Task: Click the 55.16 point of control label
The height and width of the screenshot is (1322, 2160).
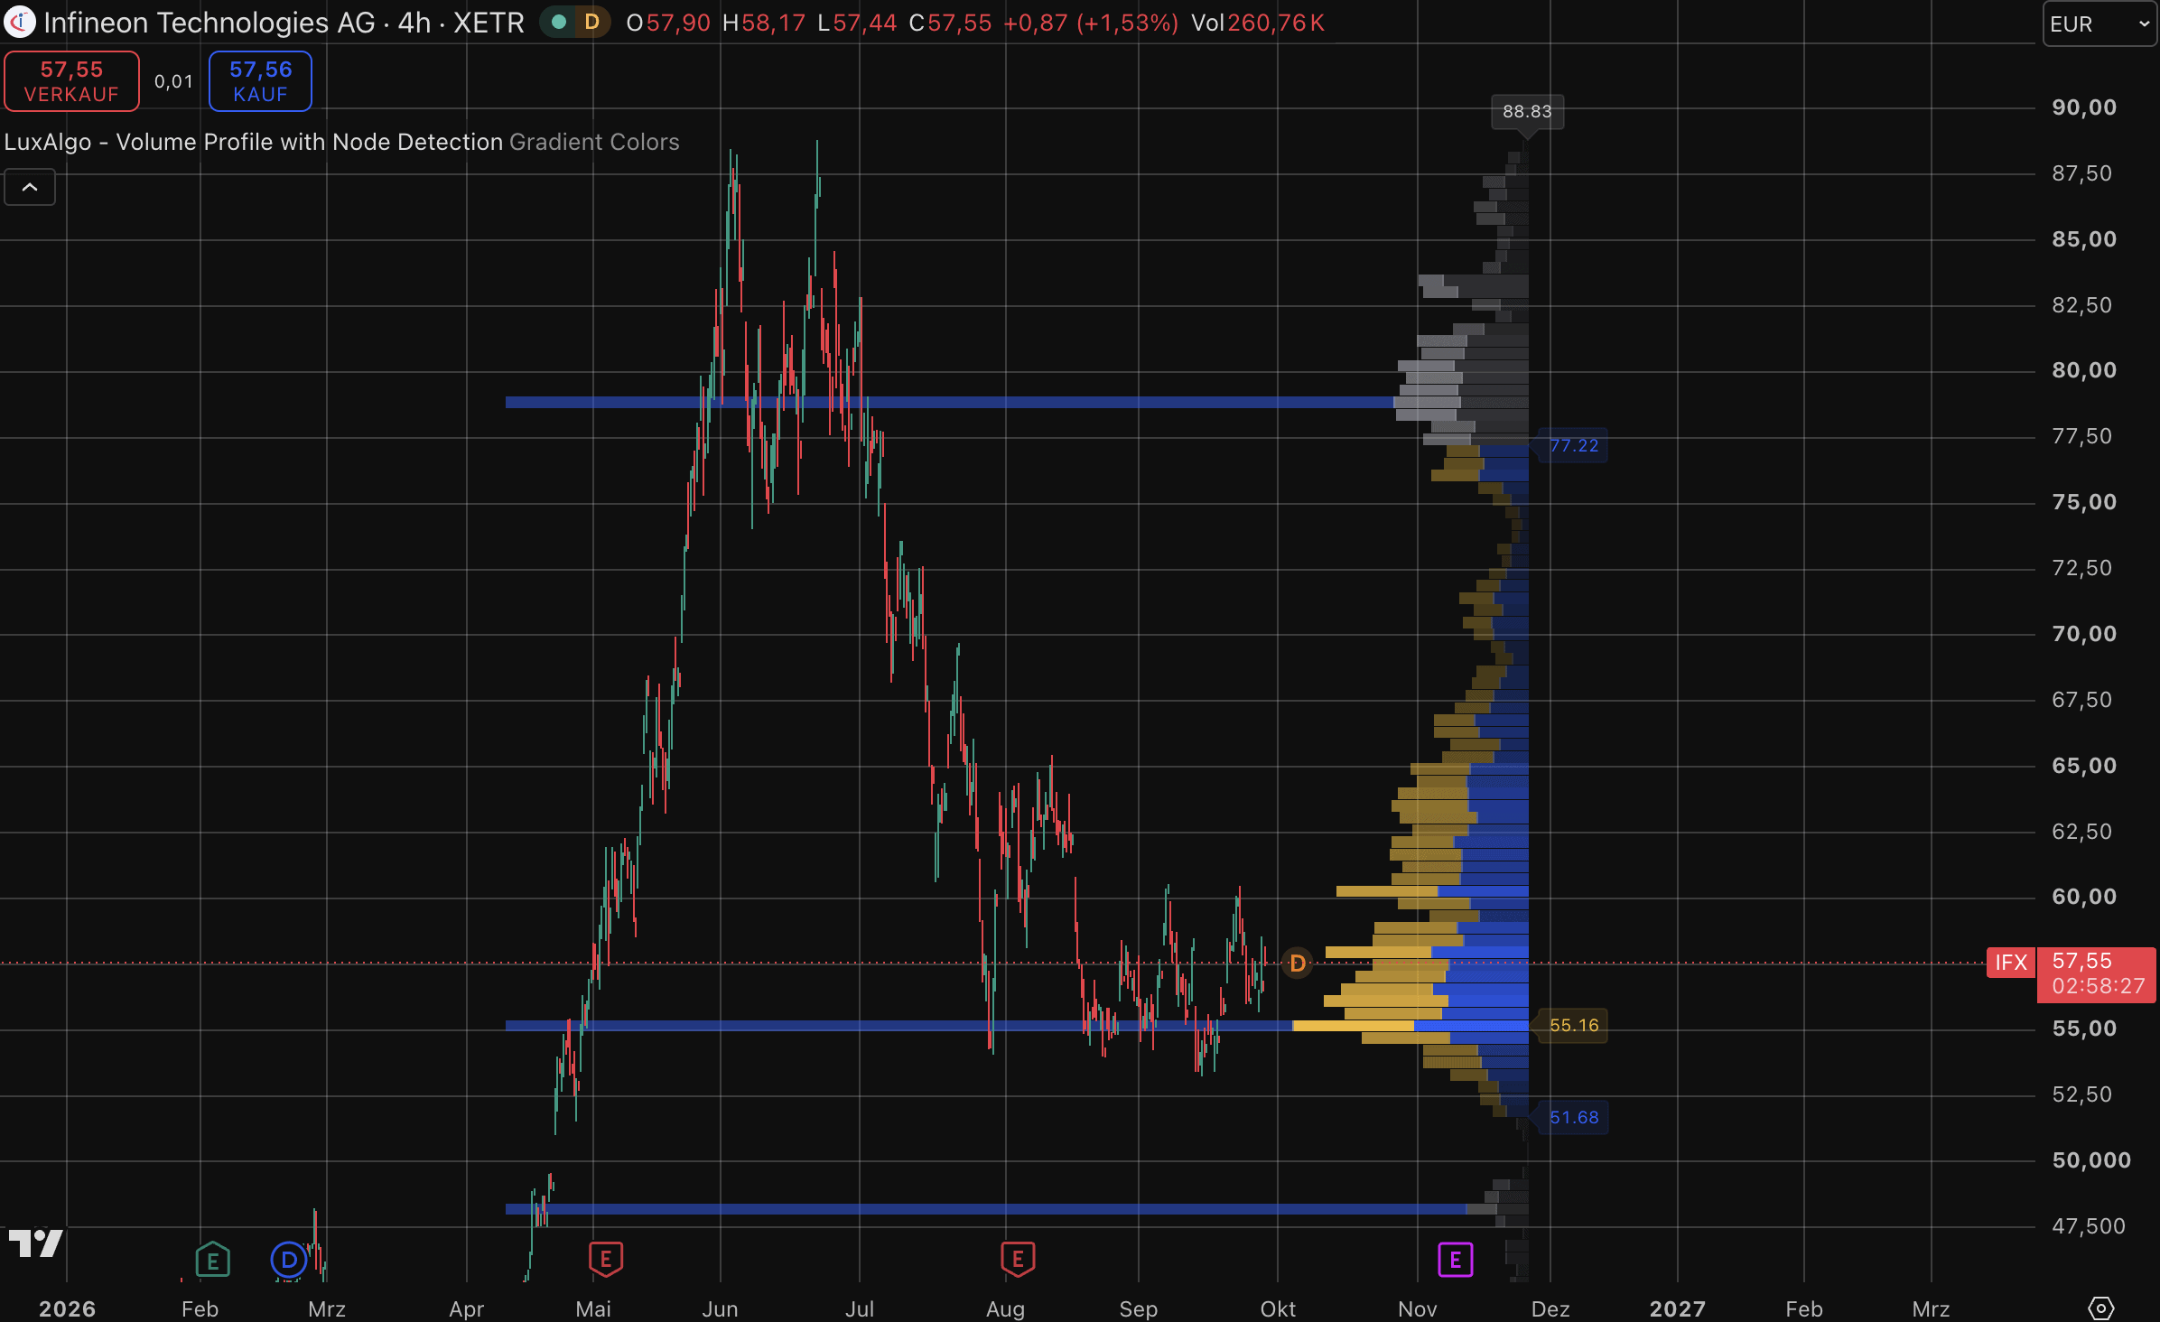Action: pyautogui.click(x=1574, y=1026)
